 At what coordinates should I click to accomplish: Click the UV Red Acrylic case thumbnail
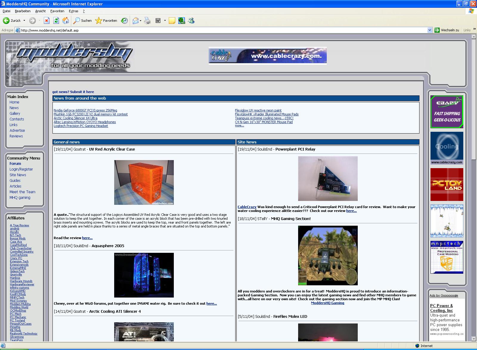click(x=144, y=182)
